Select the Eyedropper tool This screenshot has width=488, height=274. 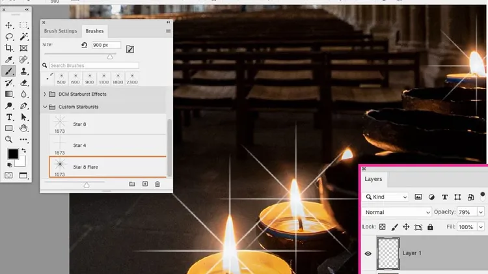(x=8, y=59)
